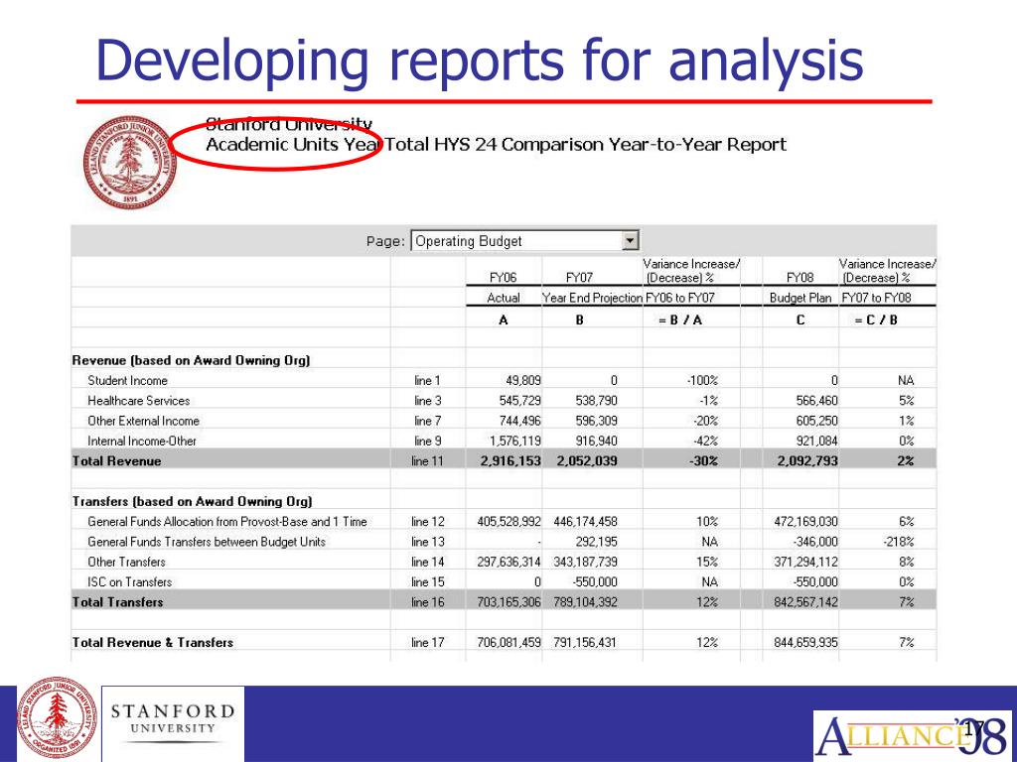Select the 'Student Income' row label
The height and width of the screenshot is (762, 1017).
(x=128, y=381)
